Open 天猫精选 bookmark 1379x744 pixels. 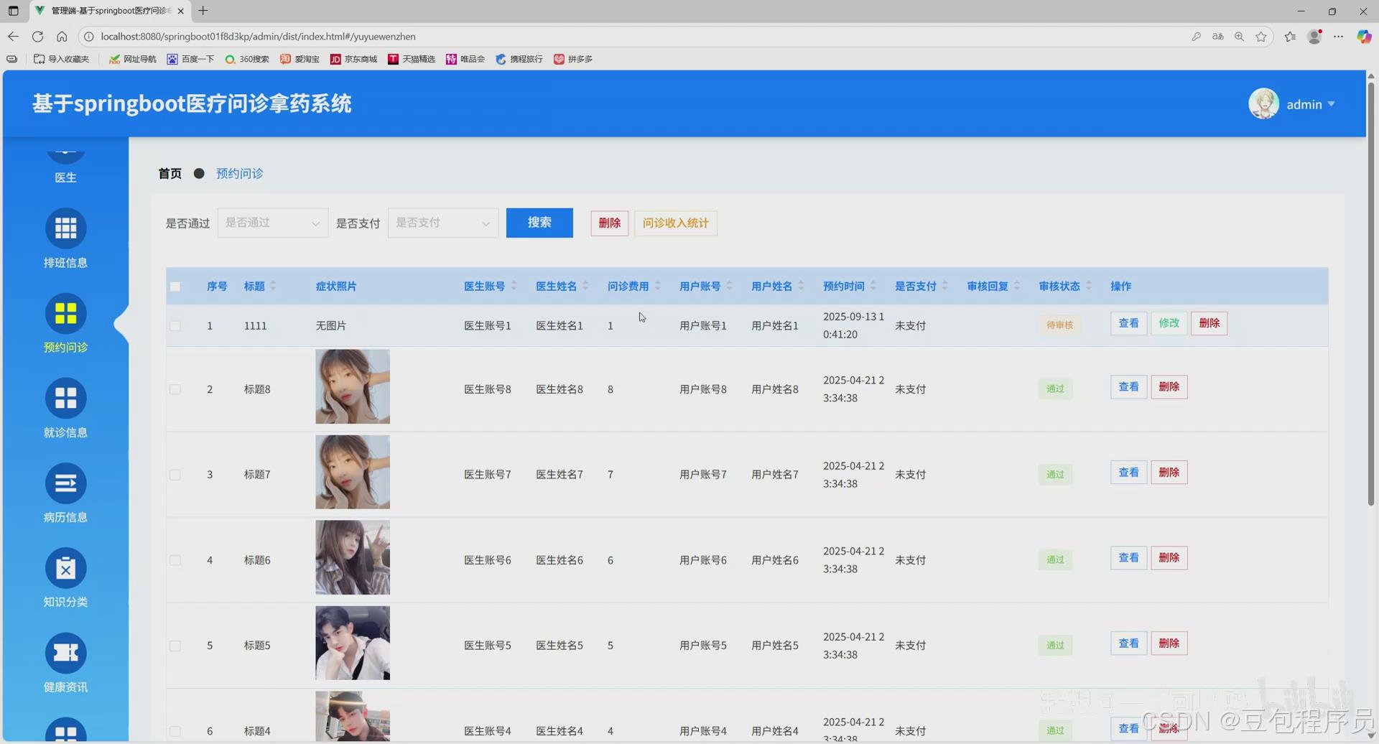coord(411,59)
